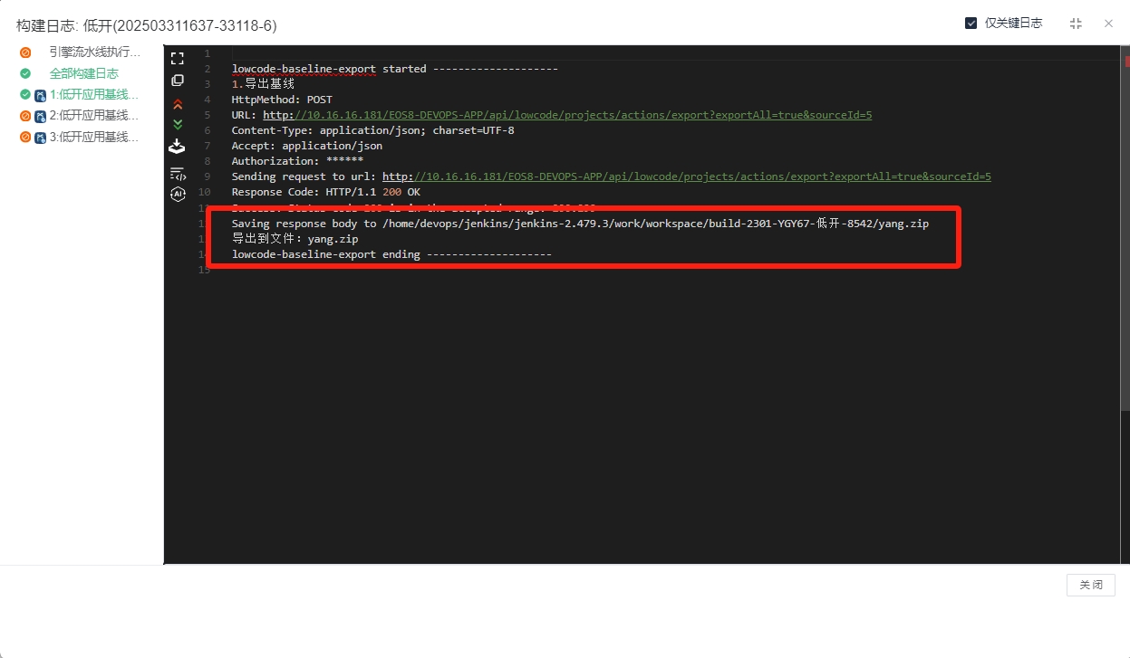Click the red marker on the scrollbar
Screen dimensions: 1130x658
coord(1126,62)
